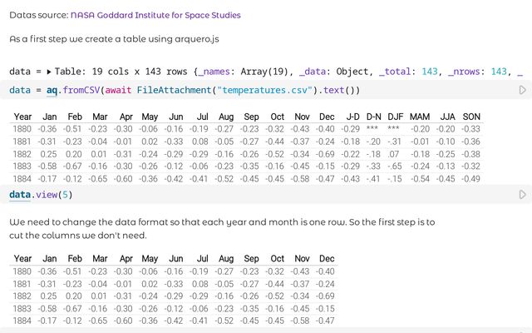Click the Dec header in second table
Image resolution: width=532 pixels, height=333 pixels.
326,259
